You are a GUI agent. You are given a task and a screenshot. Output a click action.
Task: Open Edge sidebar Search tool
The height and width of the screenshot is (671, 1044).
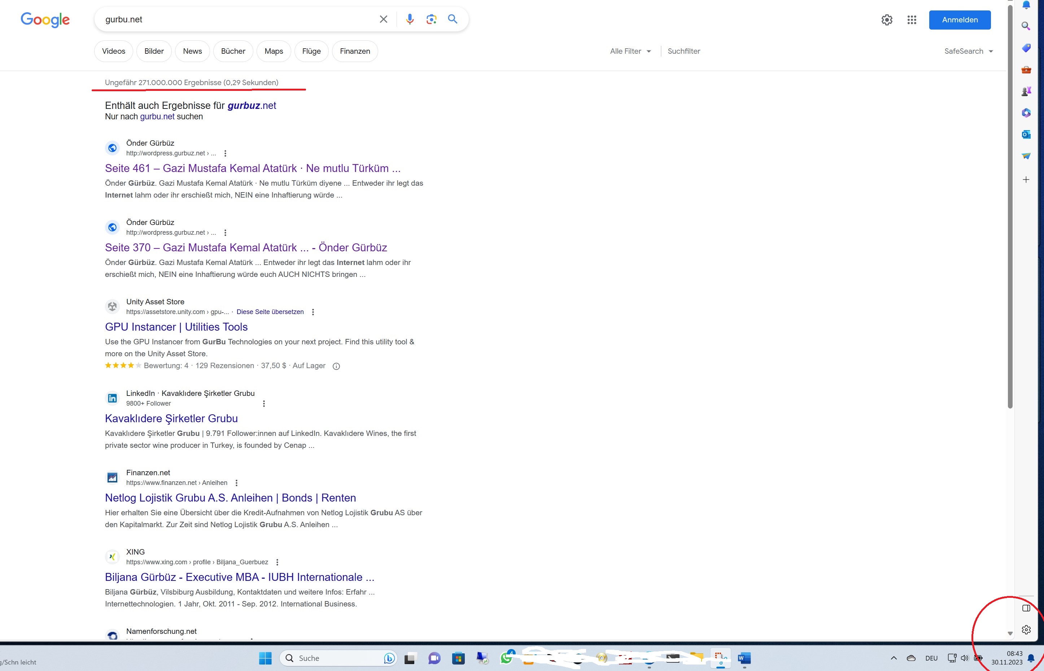coord(1026,26)
